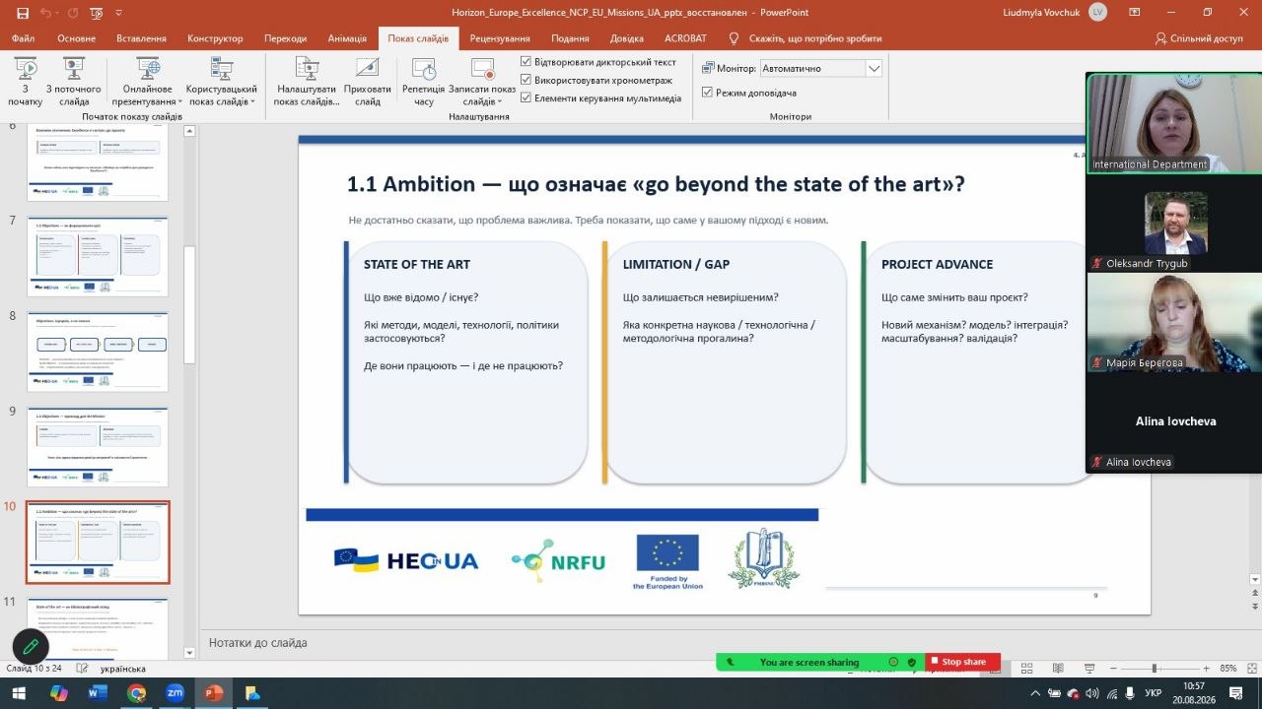Select slide 9 thumbnail
Image resolution: width=1262 pixels, height=709 pixels.
click(x=97, y=447)
